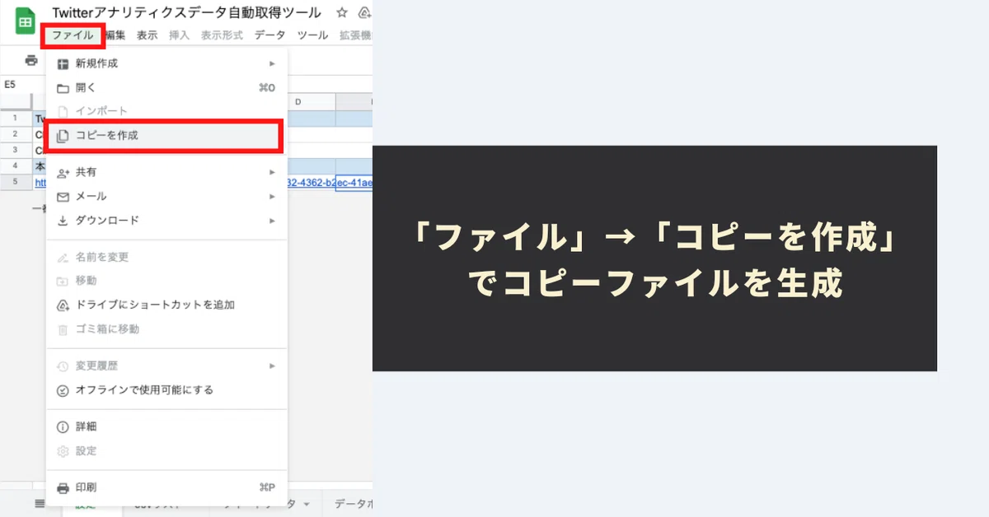Select row 1 header
This screenshot has height=517, width=989.
[16, 119]
